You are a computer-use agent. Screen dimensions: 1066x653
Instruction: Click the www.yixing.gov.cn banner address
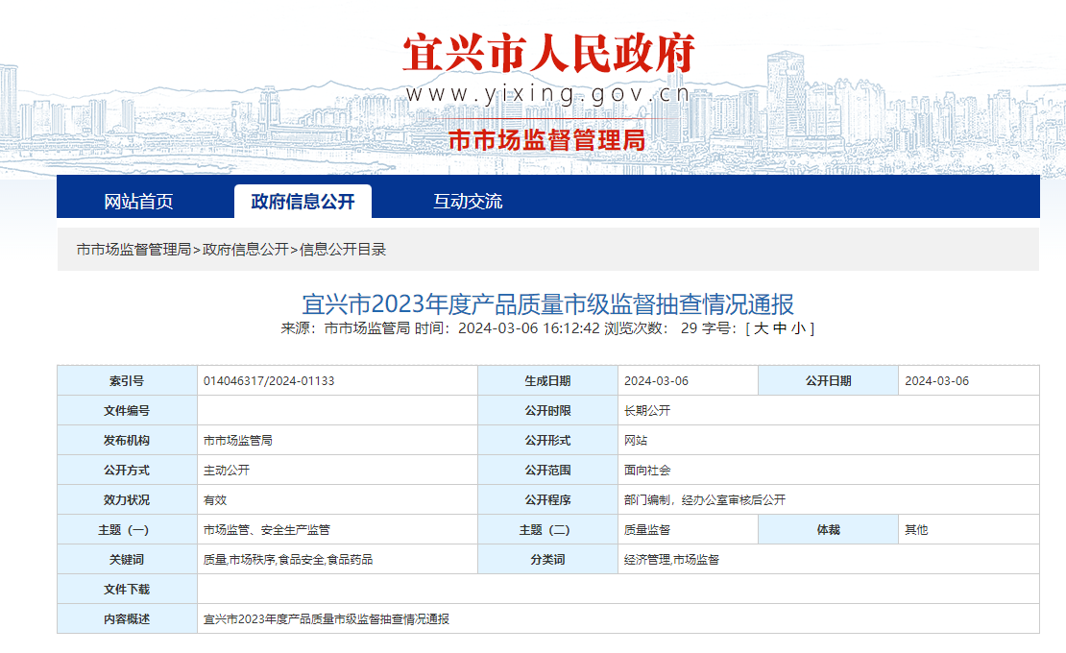pos(547,94)
